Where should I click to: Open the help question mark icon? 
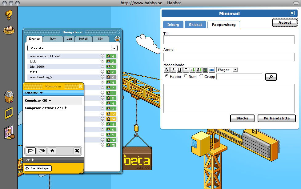(x=9, y=15)
